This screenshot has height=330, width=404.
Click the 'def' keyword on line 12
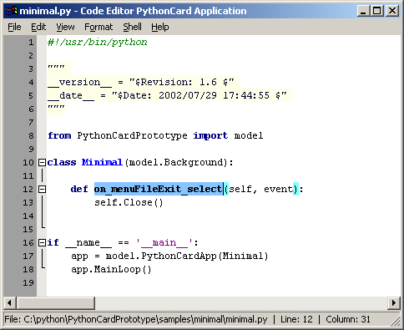click(79, 189)
